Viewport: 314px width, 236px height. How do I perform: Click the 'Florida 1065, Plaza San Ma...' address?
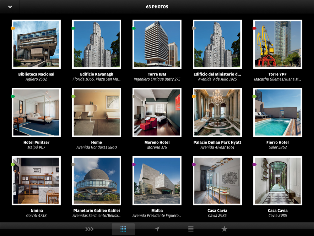click(96, 79)
